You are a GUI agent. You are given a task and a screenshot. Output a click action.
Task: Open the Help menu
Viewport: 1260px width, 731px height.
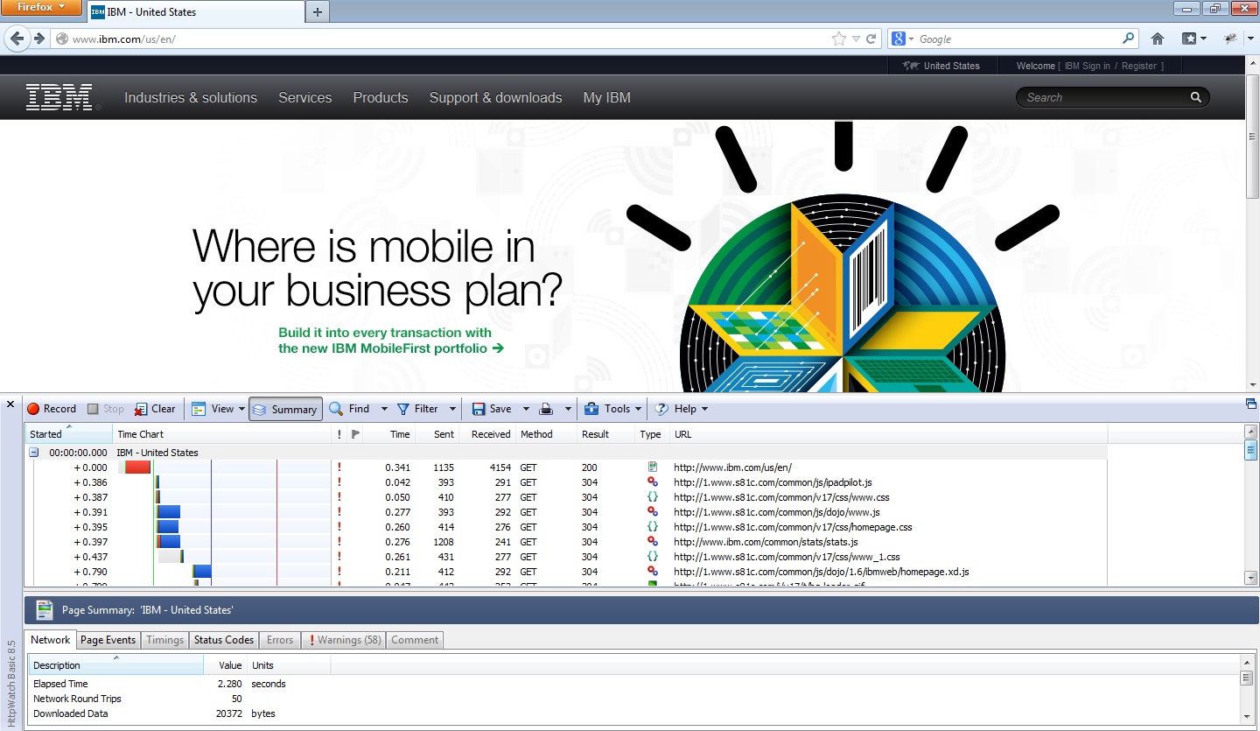tap(681, 409)
